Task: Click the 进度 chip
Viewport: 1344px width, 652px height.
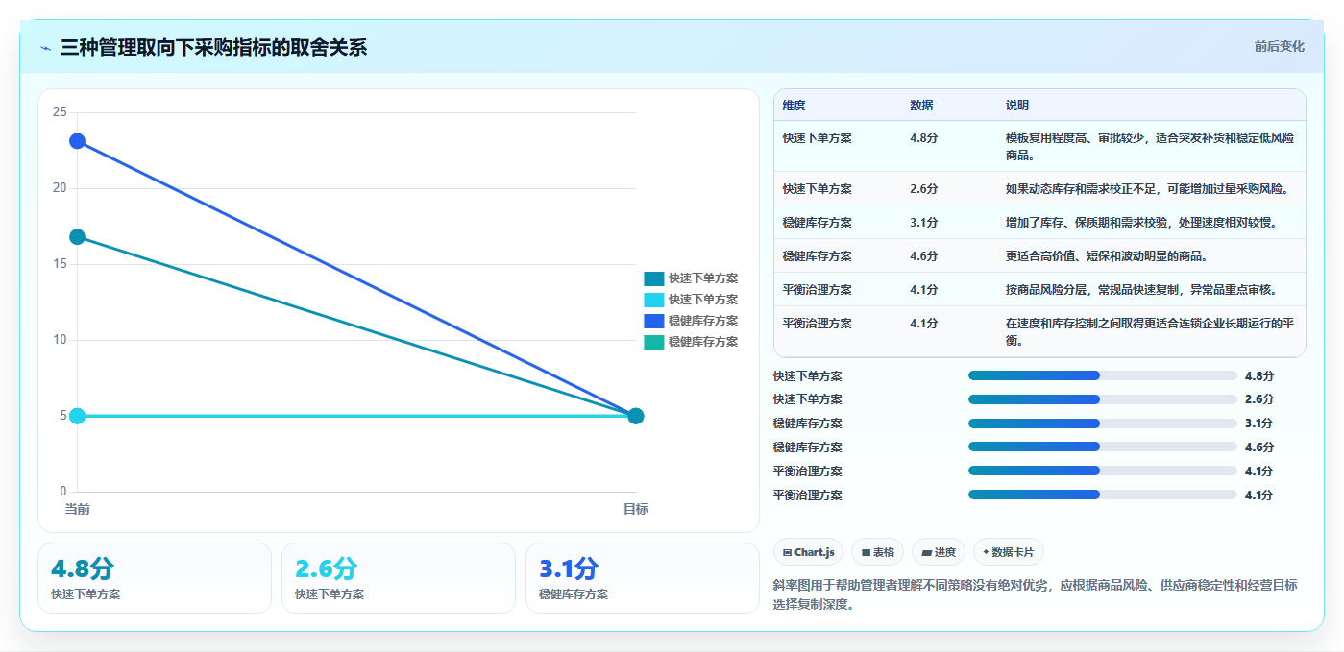Action: click(938, 552)
